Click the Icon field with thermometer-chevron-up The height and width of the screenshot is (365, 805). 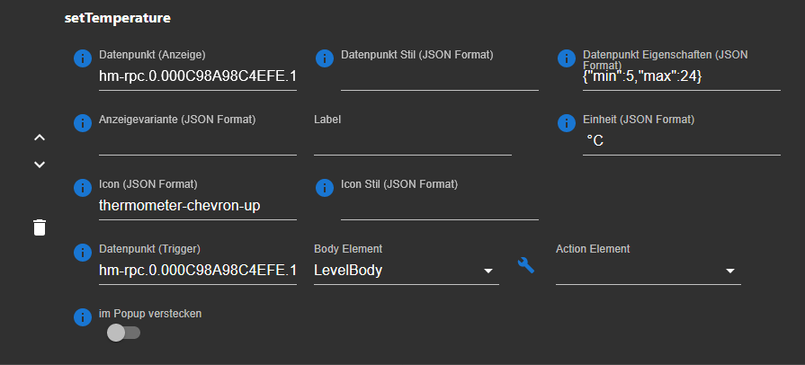point(198,206)
